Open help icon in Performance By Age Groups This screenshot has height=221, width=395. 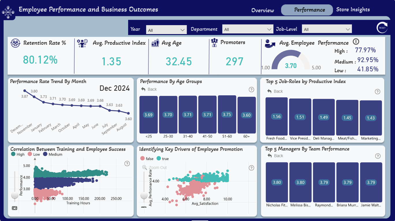point(251,90)
